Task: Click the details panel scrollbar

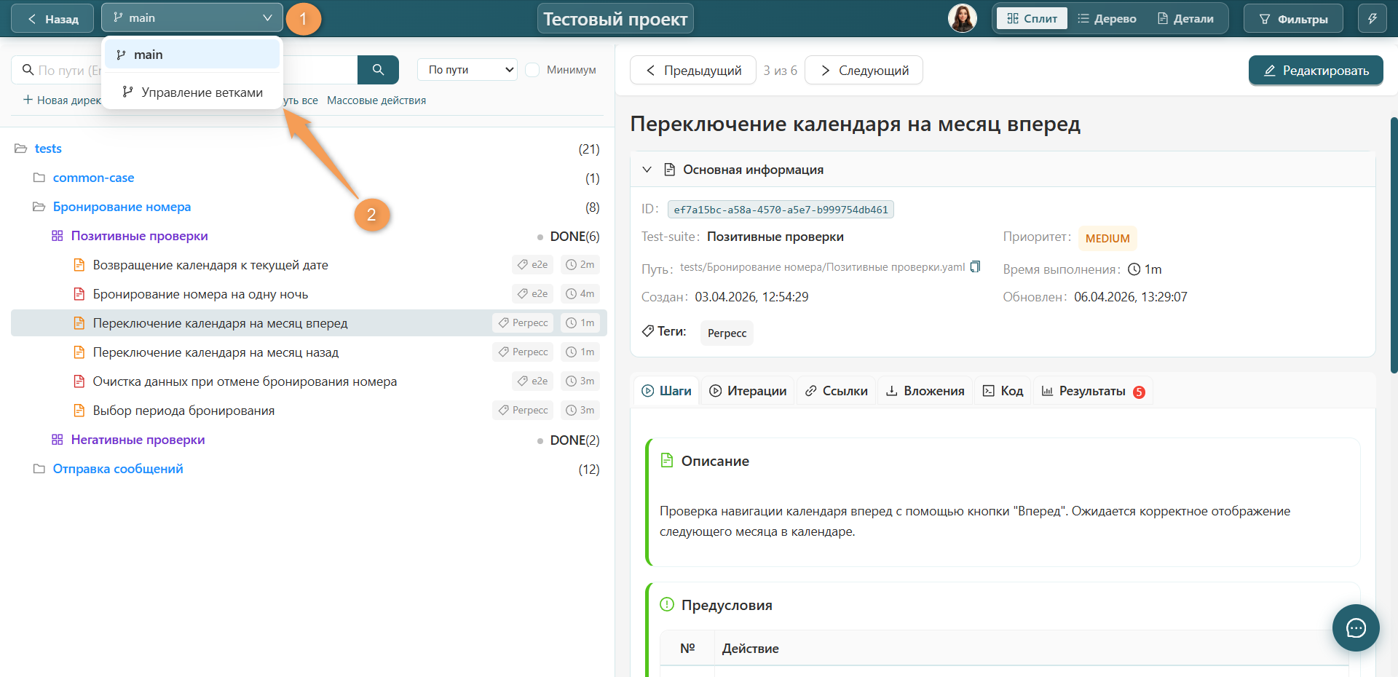Action: pyautogui.click(x=1394, y=245)
